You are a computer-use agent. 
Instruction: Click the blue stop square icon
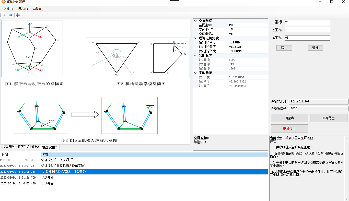click(10, 15)
